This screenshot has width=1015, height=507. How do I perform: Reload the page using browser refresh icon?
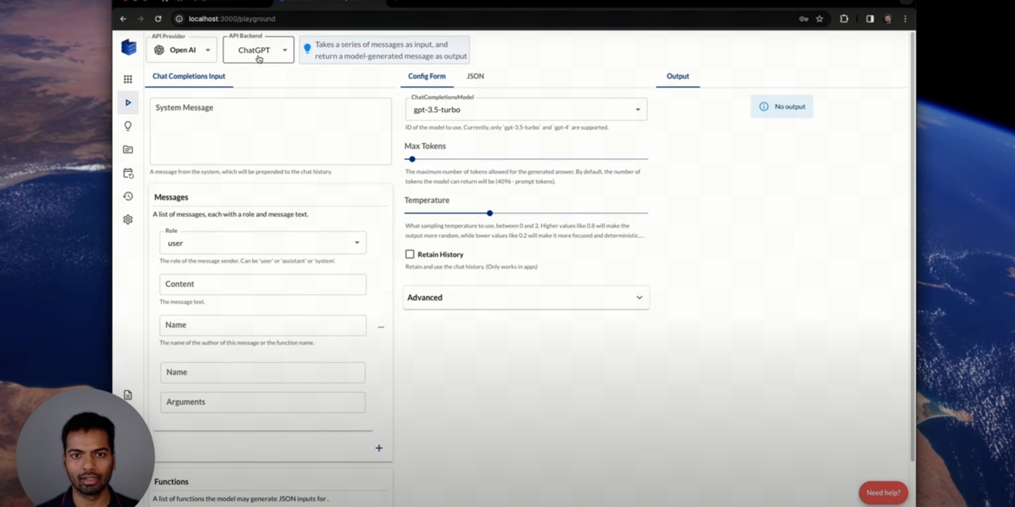coord(158,19)
